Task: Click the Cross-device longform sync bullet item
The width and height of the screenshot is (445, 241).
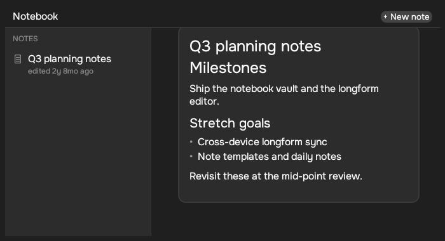Action: tap(262, 142)
